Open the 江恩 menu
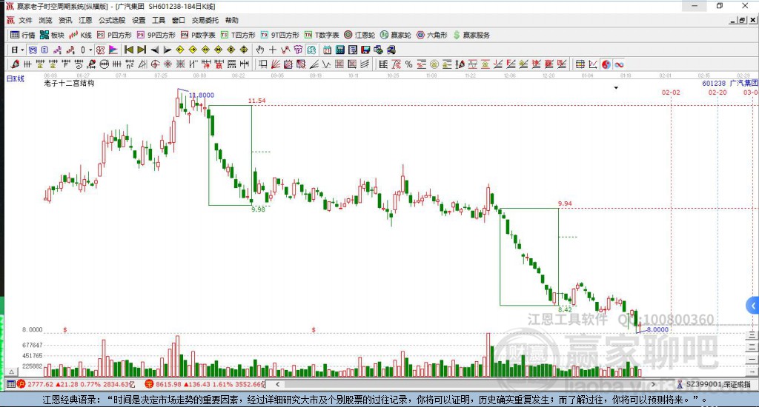759x407 pixels. click(x=85, y=20)
